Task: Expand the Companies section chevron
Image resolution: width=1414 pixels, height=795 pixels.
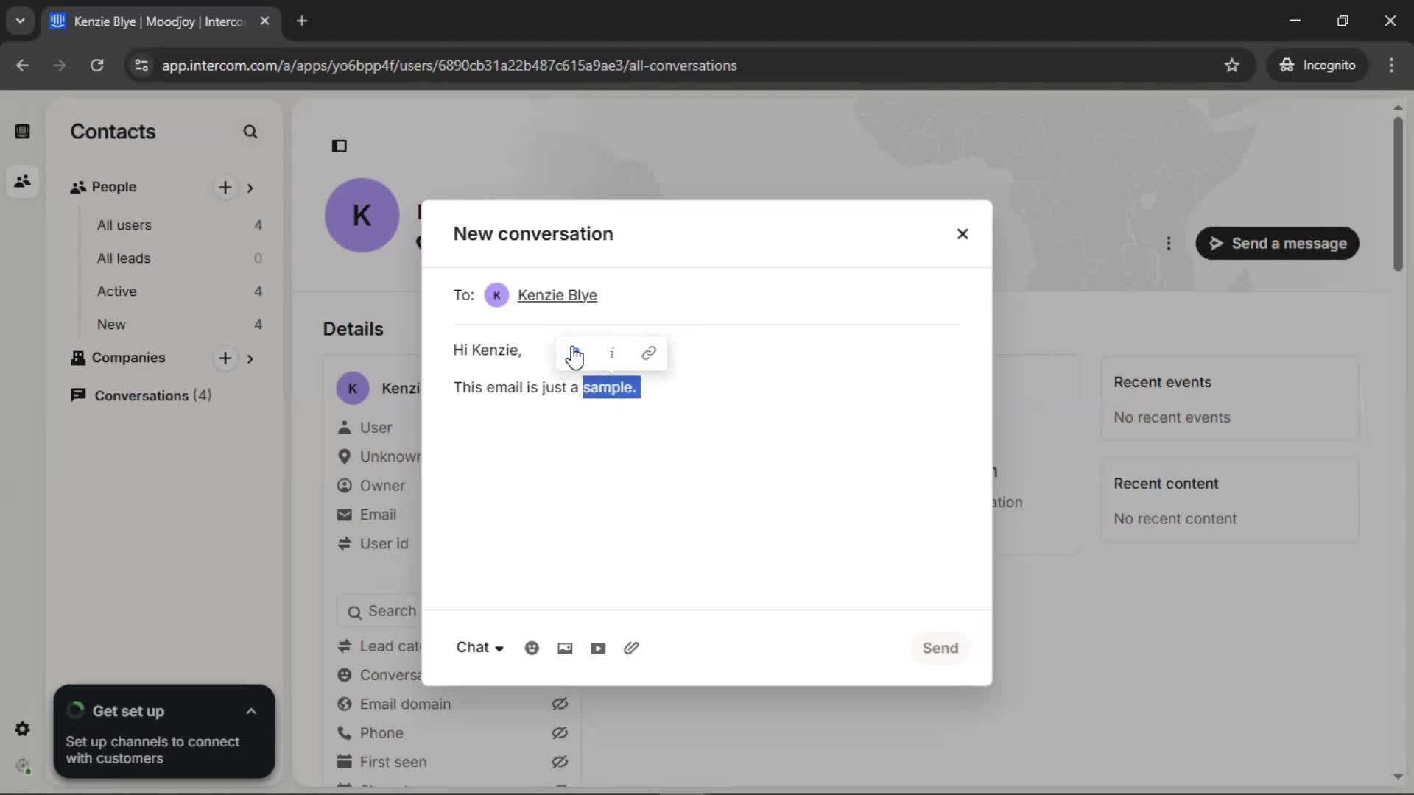Action: [250, 358]
